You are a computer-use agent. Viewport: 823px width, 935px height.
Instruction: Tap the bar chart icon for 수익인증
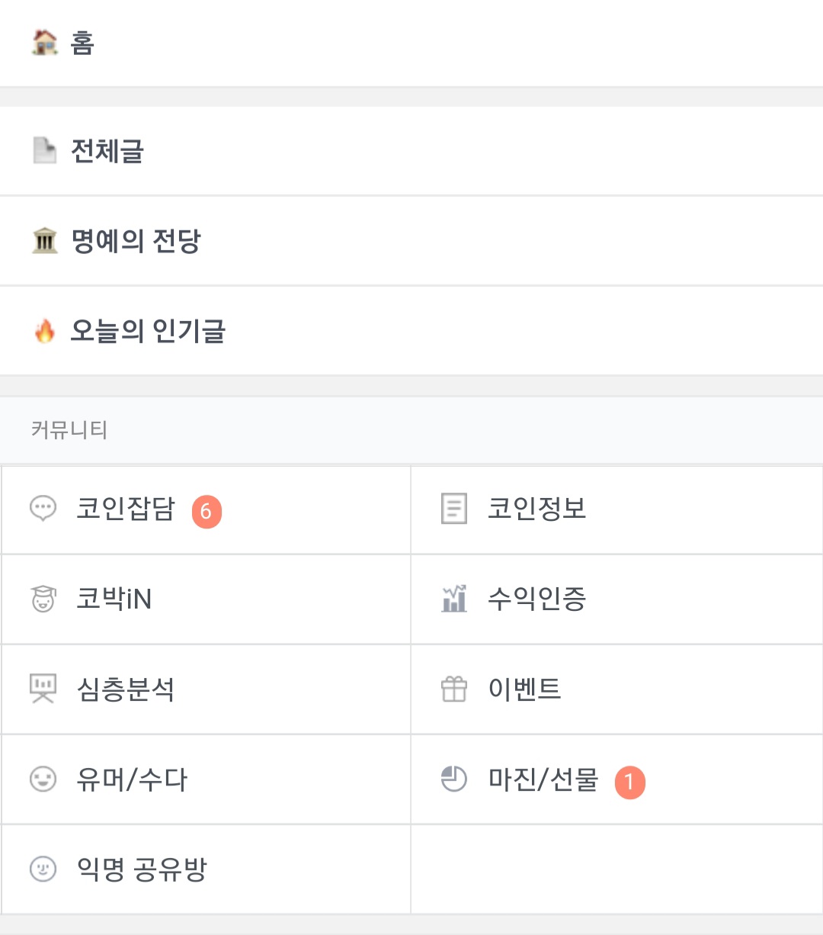pos(454,599)
